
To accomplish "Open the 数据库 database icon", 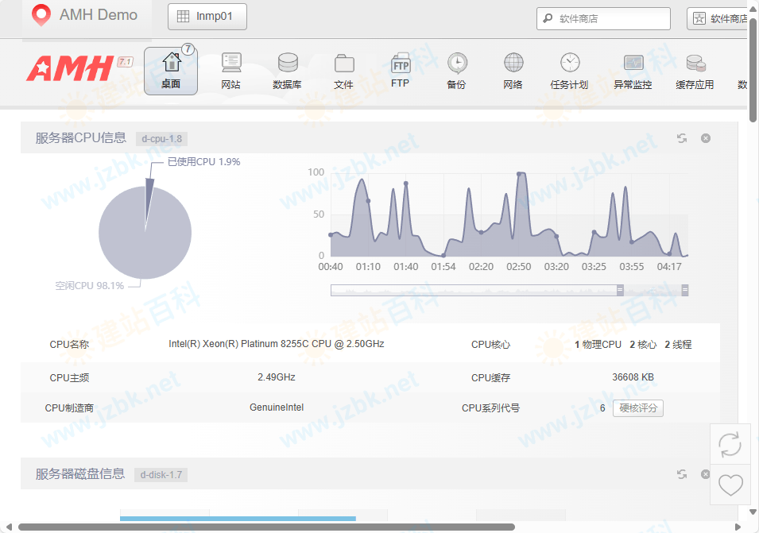I will tap(287, 70).
